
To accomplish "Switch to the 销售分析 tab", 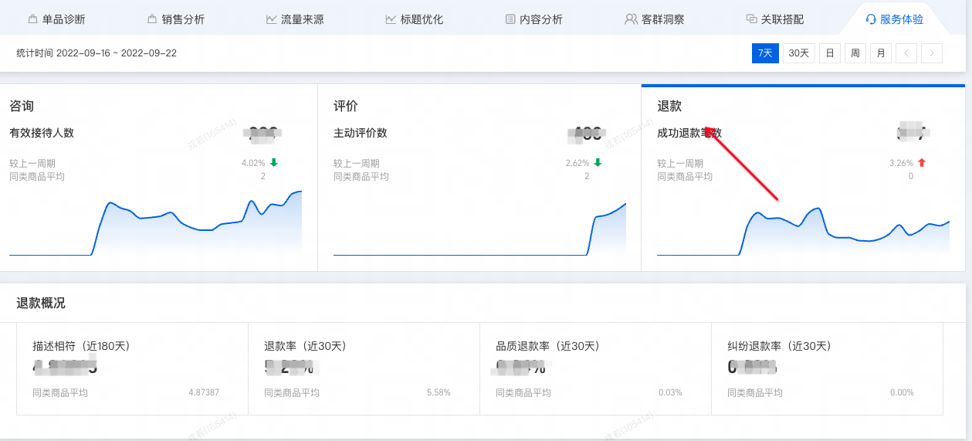I will click(x=176, y=19).
